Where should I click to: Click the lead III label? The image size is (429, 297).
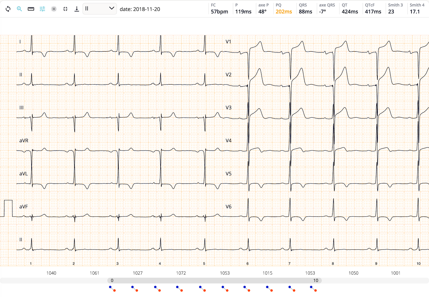pos(21,107)
